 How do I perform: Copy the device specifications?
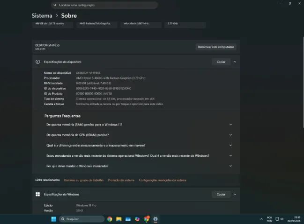(x=221, y=62)
